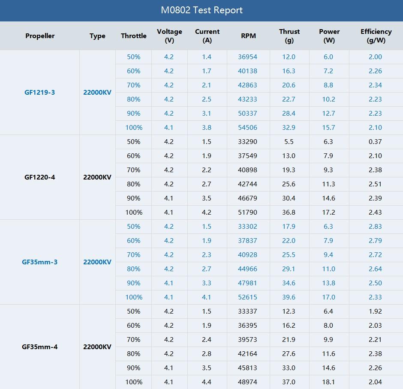This screenshot has height=389, width=403.
Task: Click the 22000KV type beside GF1219-3
Action: click(97, 92)
